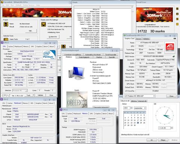Open the Számítógépnév tab in system properties

click(x=84, y=57)
